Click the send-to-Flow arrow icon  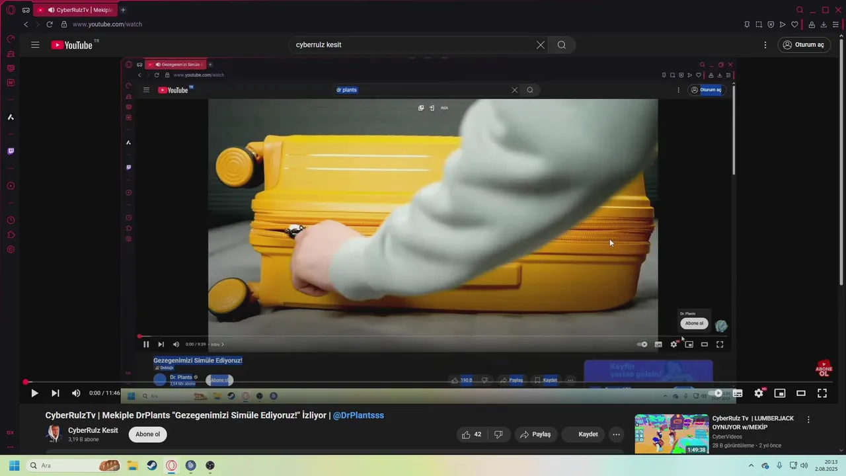coord(783,24)
